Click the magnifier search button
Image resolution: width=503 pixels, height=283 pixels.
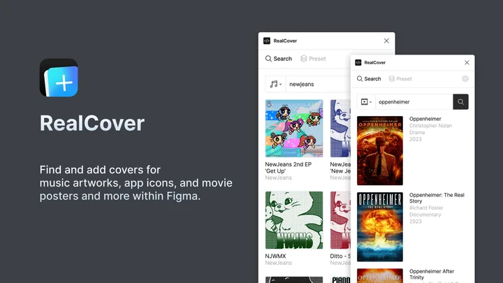[x=460, y=102]
